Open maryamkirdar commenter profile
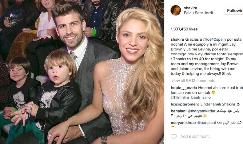The width and height of the screenshot is (243, 144). [x=184, y=123]
